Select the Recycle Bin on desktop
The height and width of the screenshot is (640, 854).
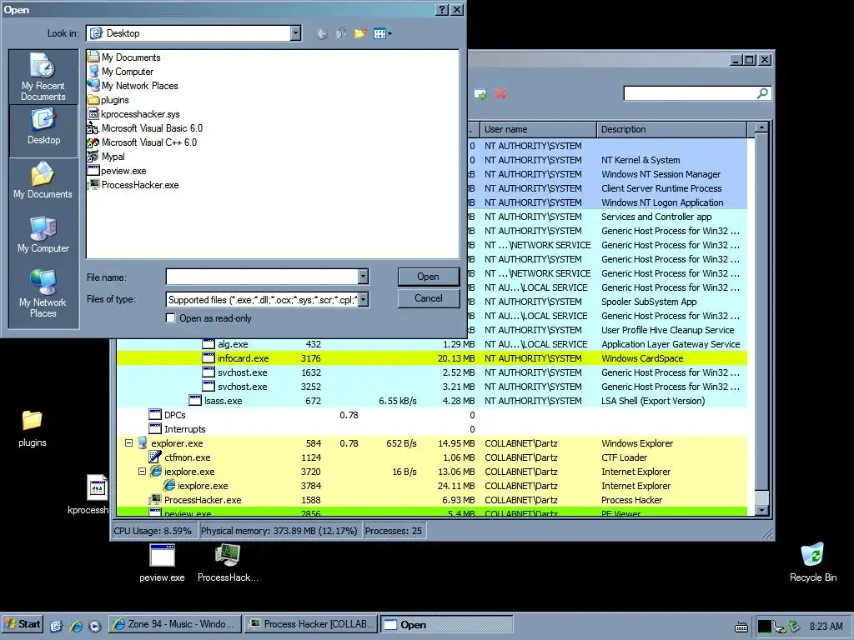pyautogui.click(x=812, y=563)
